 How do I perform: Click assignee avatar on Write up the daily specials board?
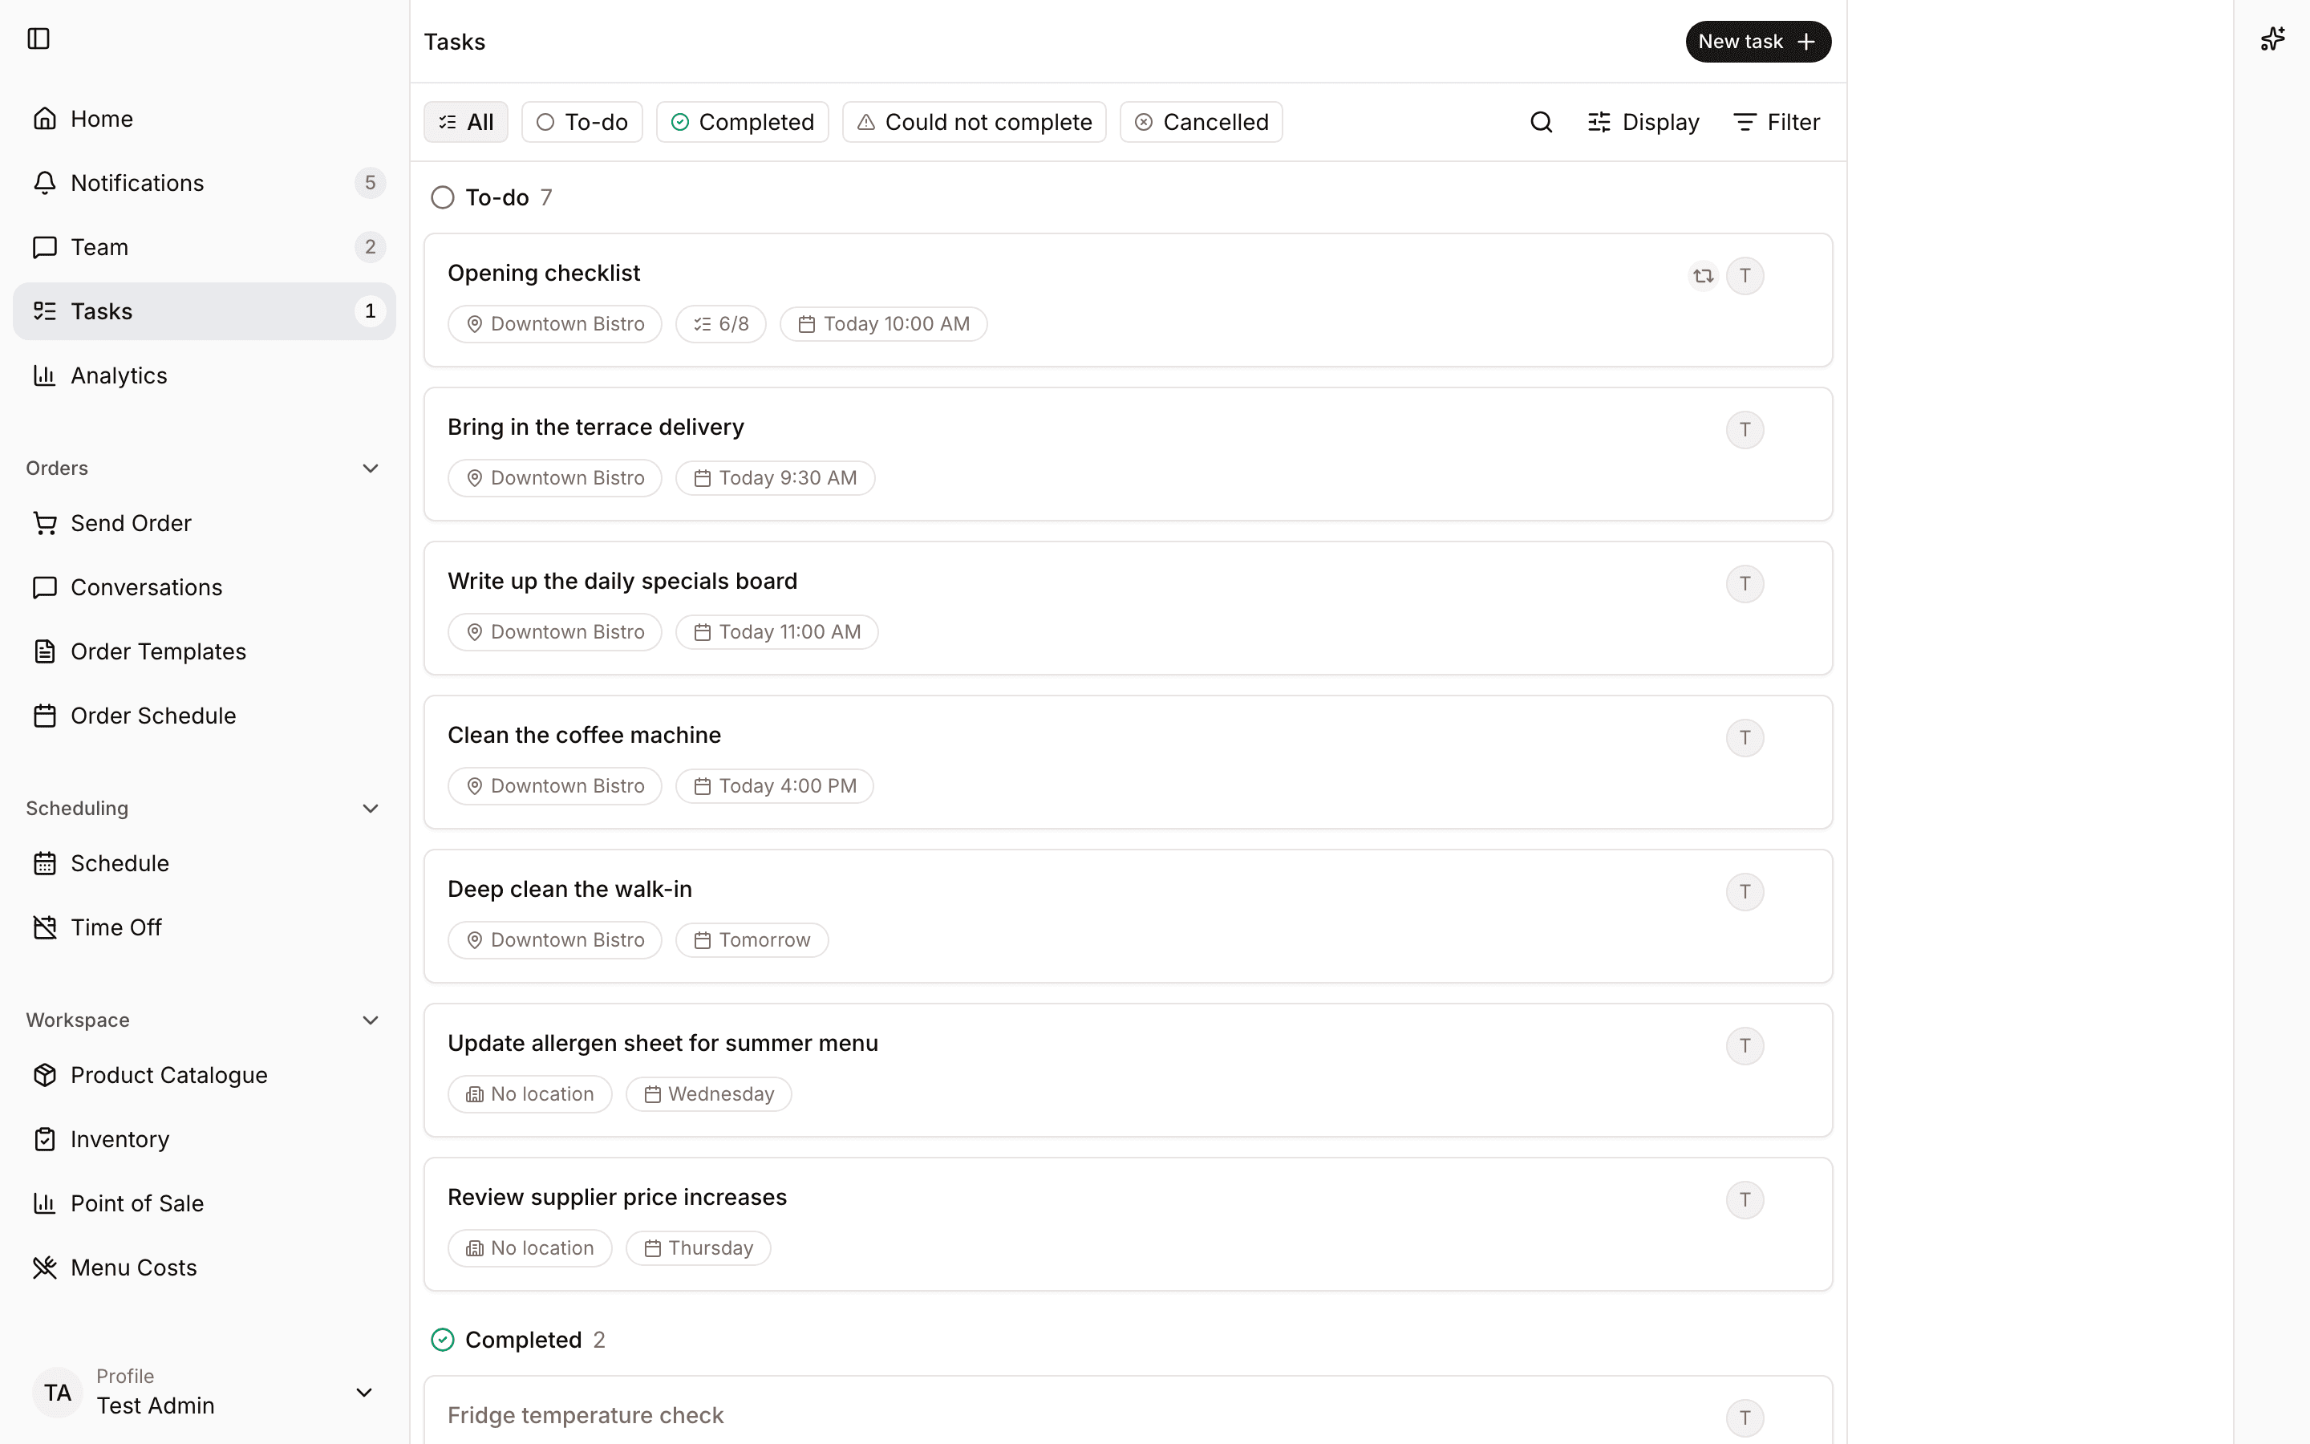(x=1745, y=583)
